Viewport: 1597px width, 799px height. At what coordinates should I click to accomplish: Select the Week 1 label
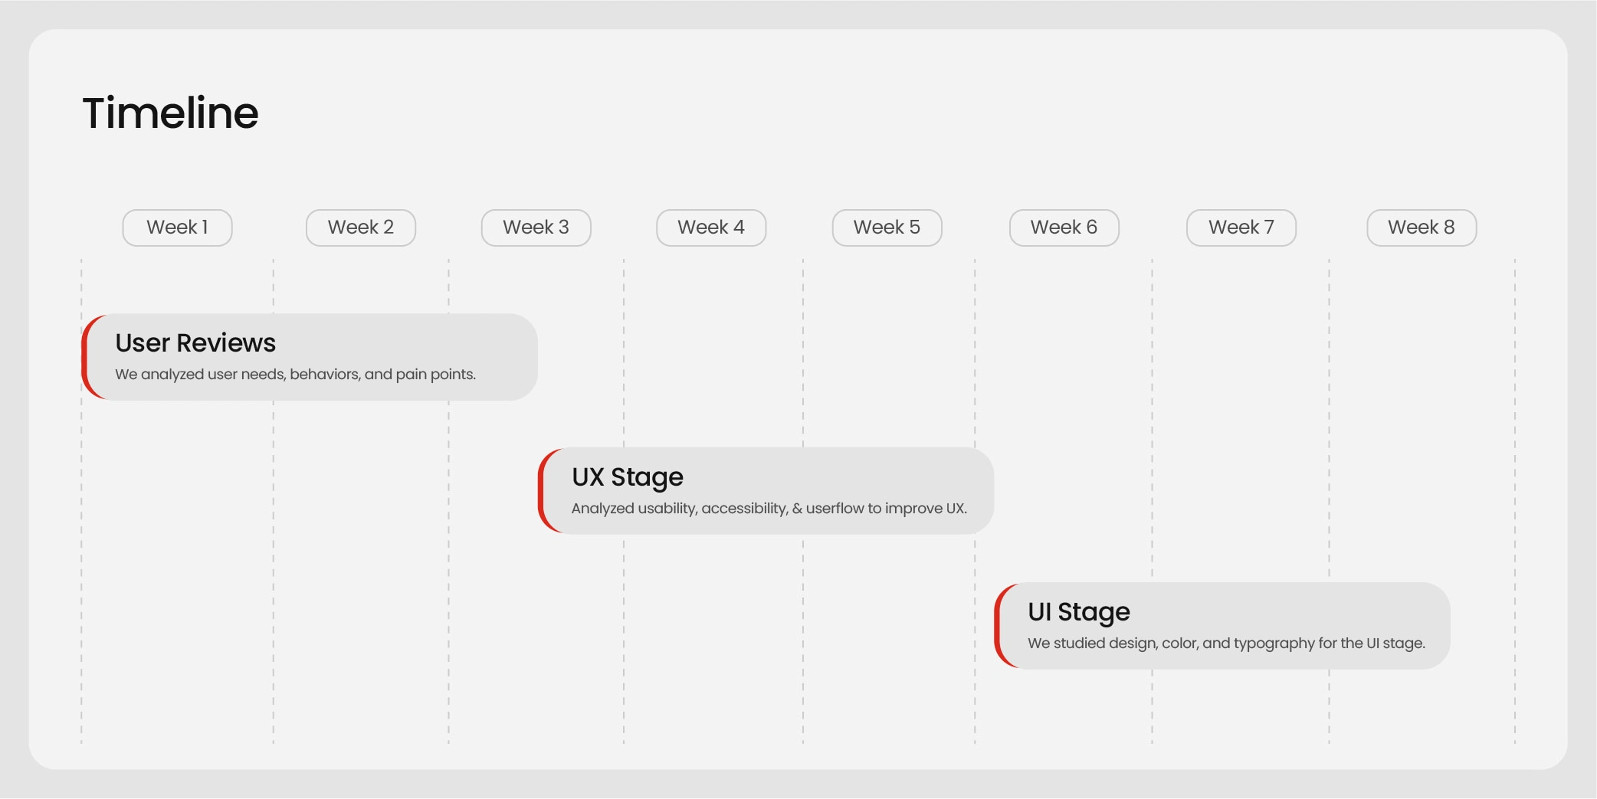click(177, 228)
